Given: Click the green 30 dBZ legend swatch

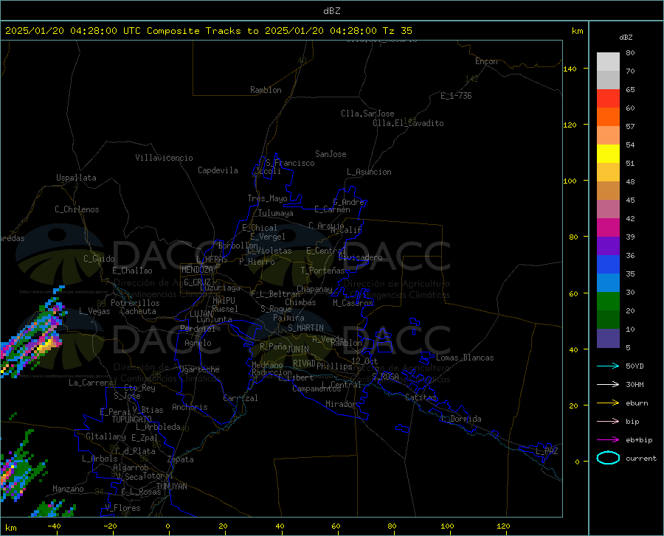Looking at the screenshot, I should (608, 301).
